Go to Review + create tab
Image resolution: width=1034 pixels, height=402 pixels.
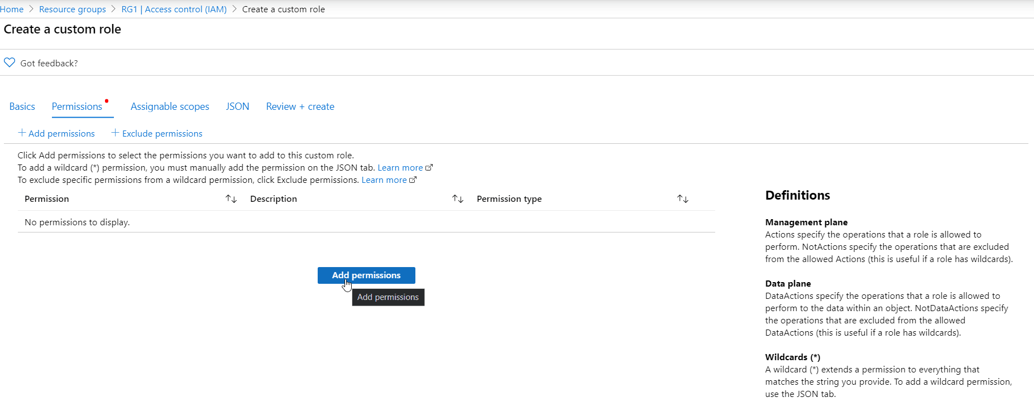(x=300, y=106)
